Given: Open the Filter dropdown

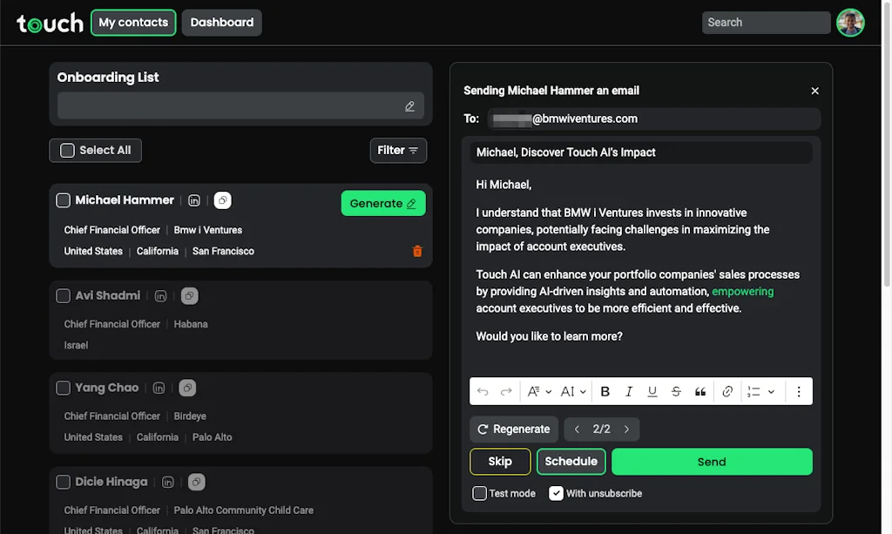Looking at the screenshot, I should click(398, 150).
